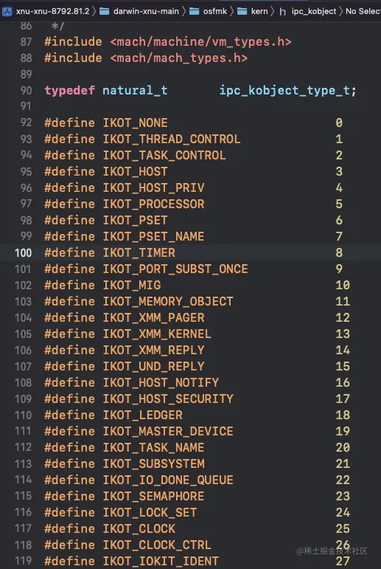Click IKOT_HOST_PRIV macro name
The height and width of the screenshot is (569, 381).
coord(153,187)
